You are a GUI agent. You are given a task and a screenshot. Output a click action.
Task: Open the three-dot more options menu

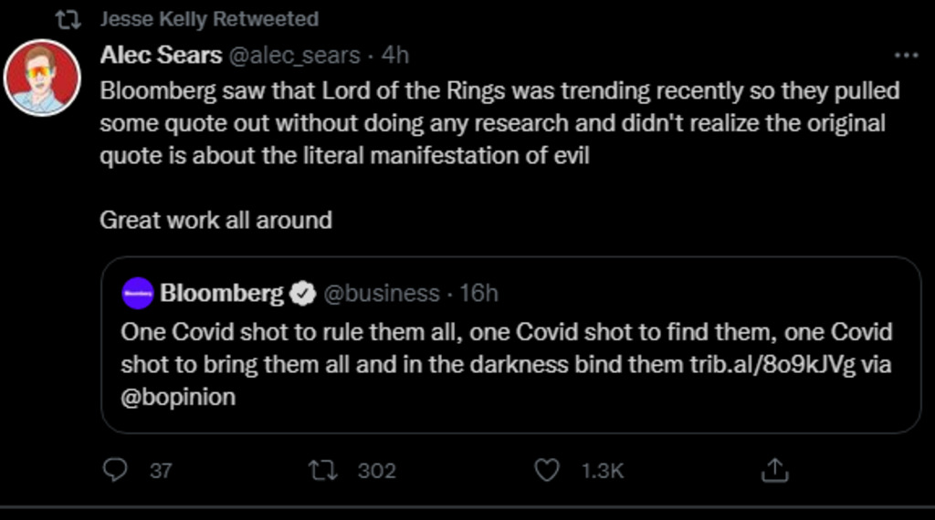[x=905, y=56]
